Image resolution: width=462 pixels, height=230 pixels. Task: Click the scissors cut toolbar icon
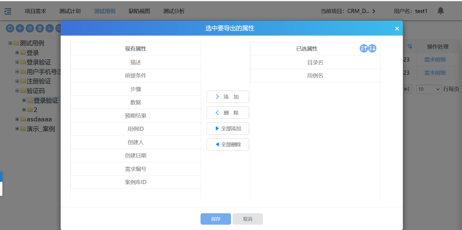coord(49,28)
